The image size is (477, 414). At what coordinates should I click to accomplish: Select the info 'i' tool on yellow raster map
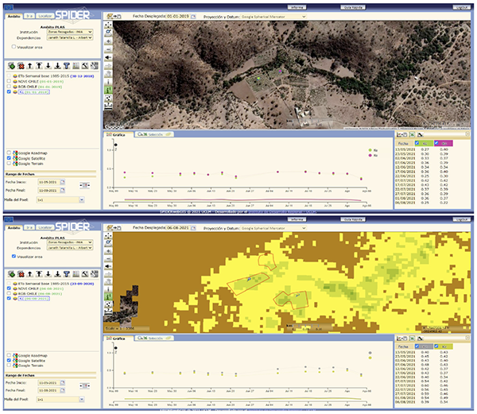[108, 290]
